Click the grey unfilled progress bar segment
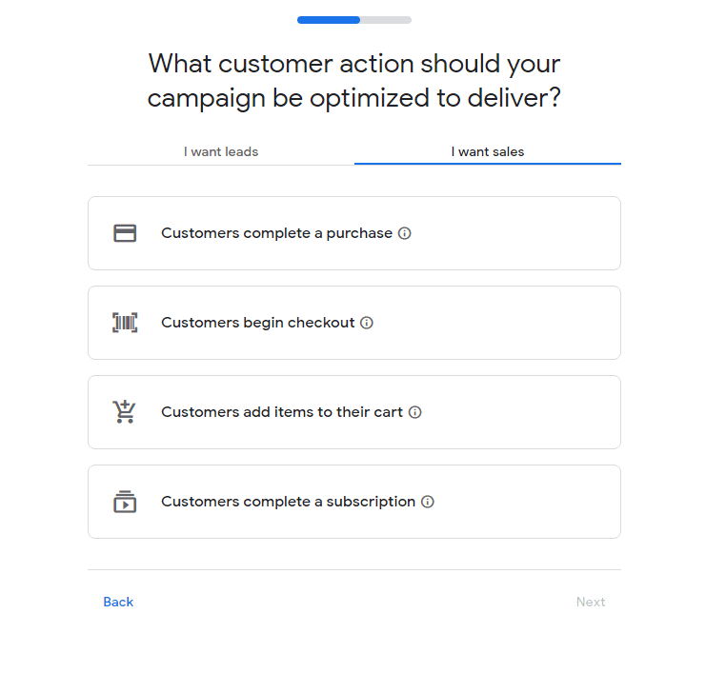 pos(386,20)
